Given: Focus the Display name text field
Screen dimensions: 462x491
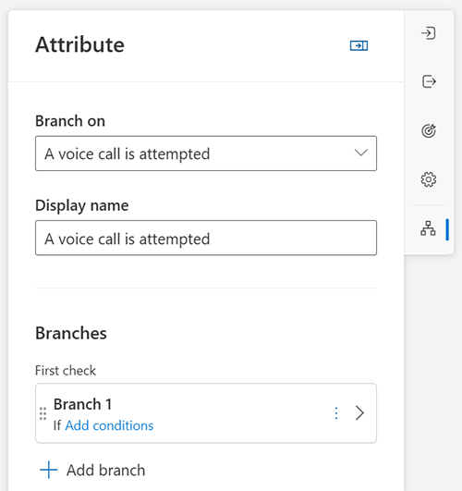Looking at the screenshot, I should point(206,238).
